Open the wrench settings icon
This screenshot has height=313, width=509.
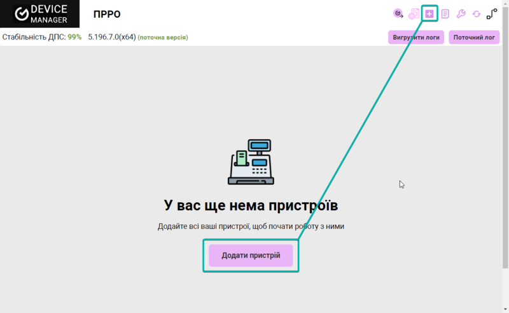[x=461, y=13]
